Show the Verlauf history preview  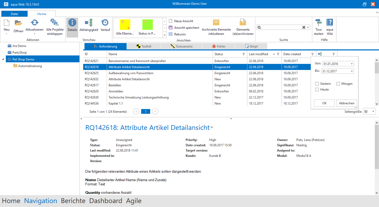coord(105,23)
